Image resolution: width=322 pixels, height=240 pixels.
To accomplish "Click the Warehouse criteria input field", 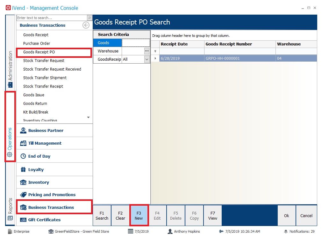I will tap(133, 51).
